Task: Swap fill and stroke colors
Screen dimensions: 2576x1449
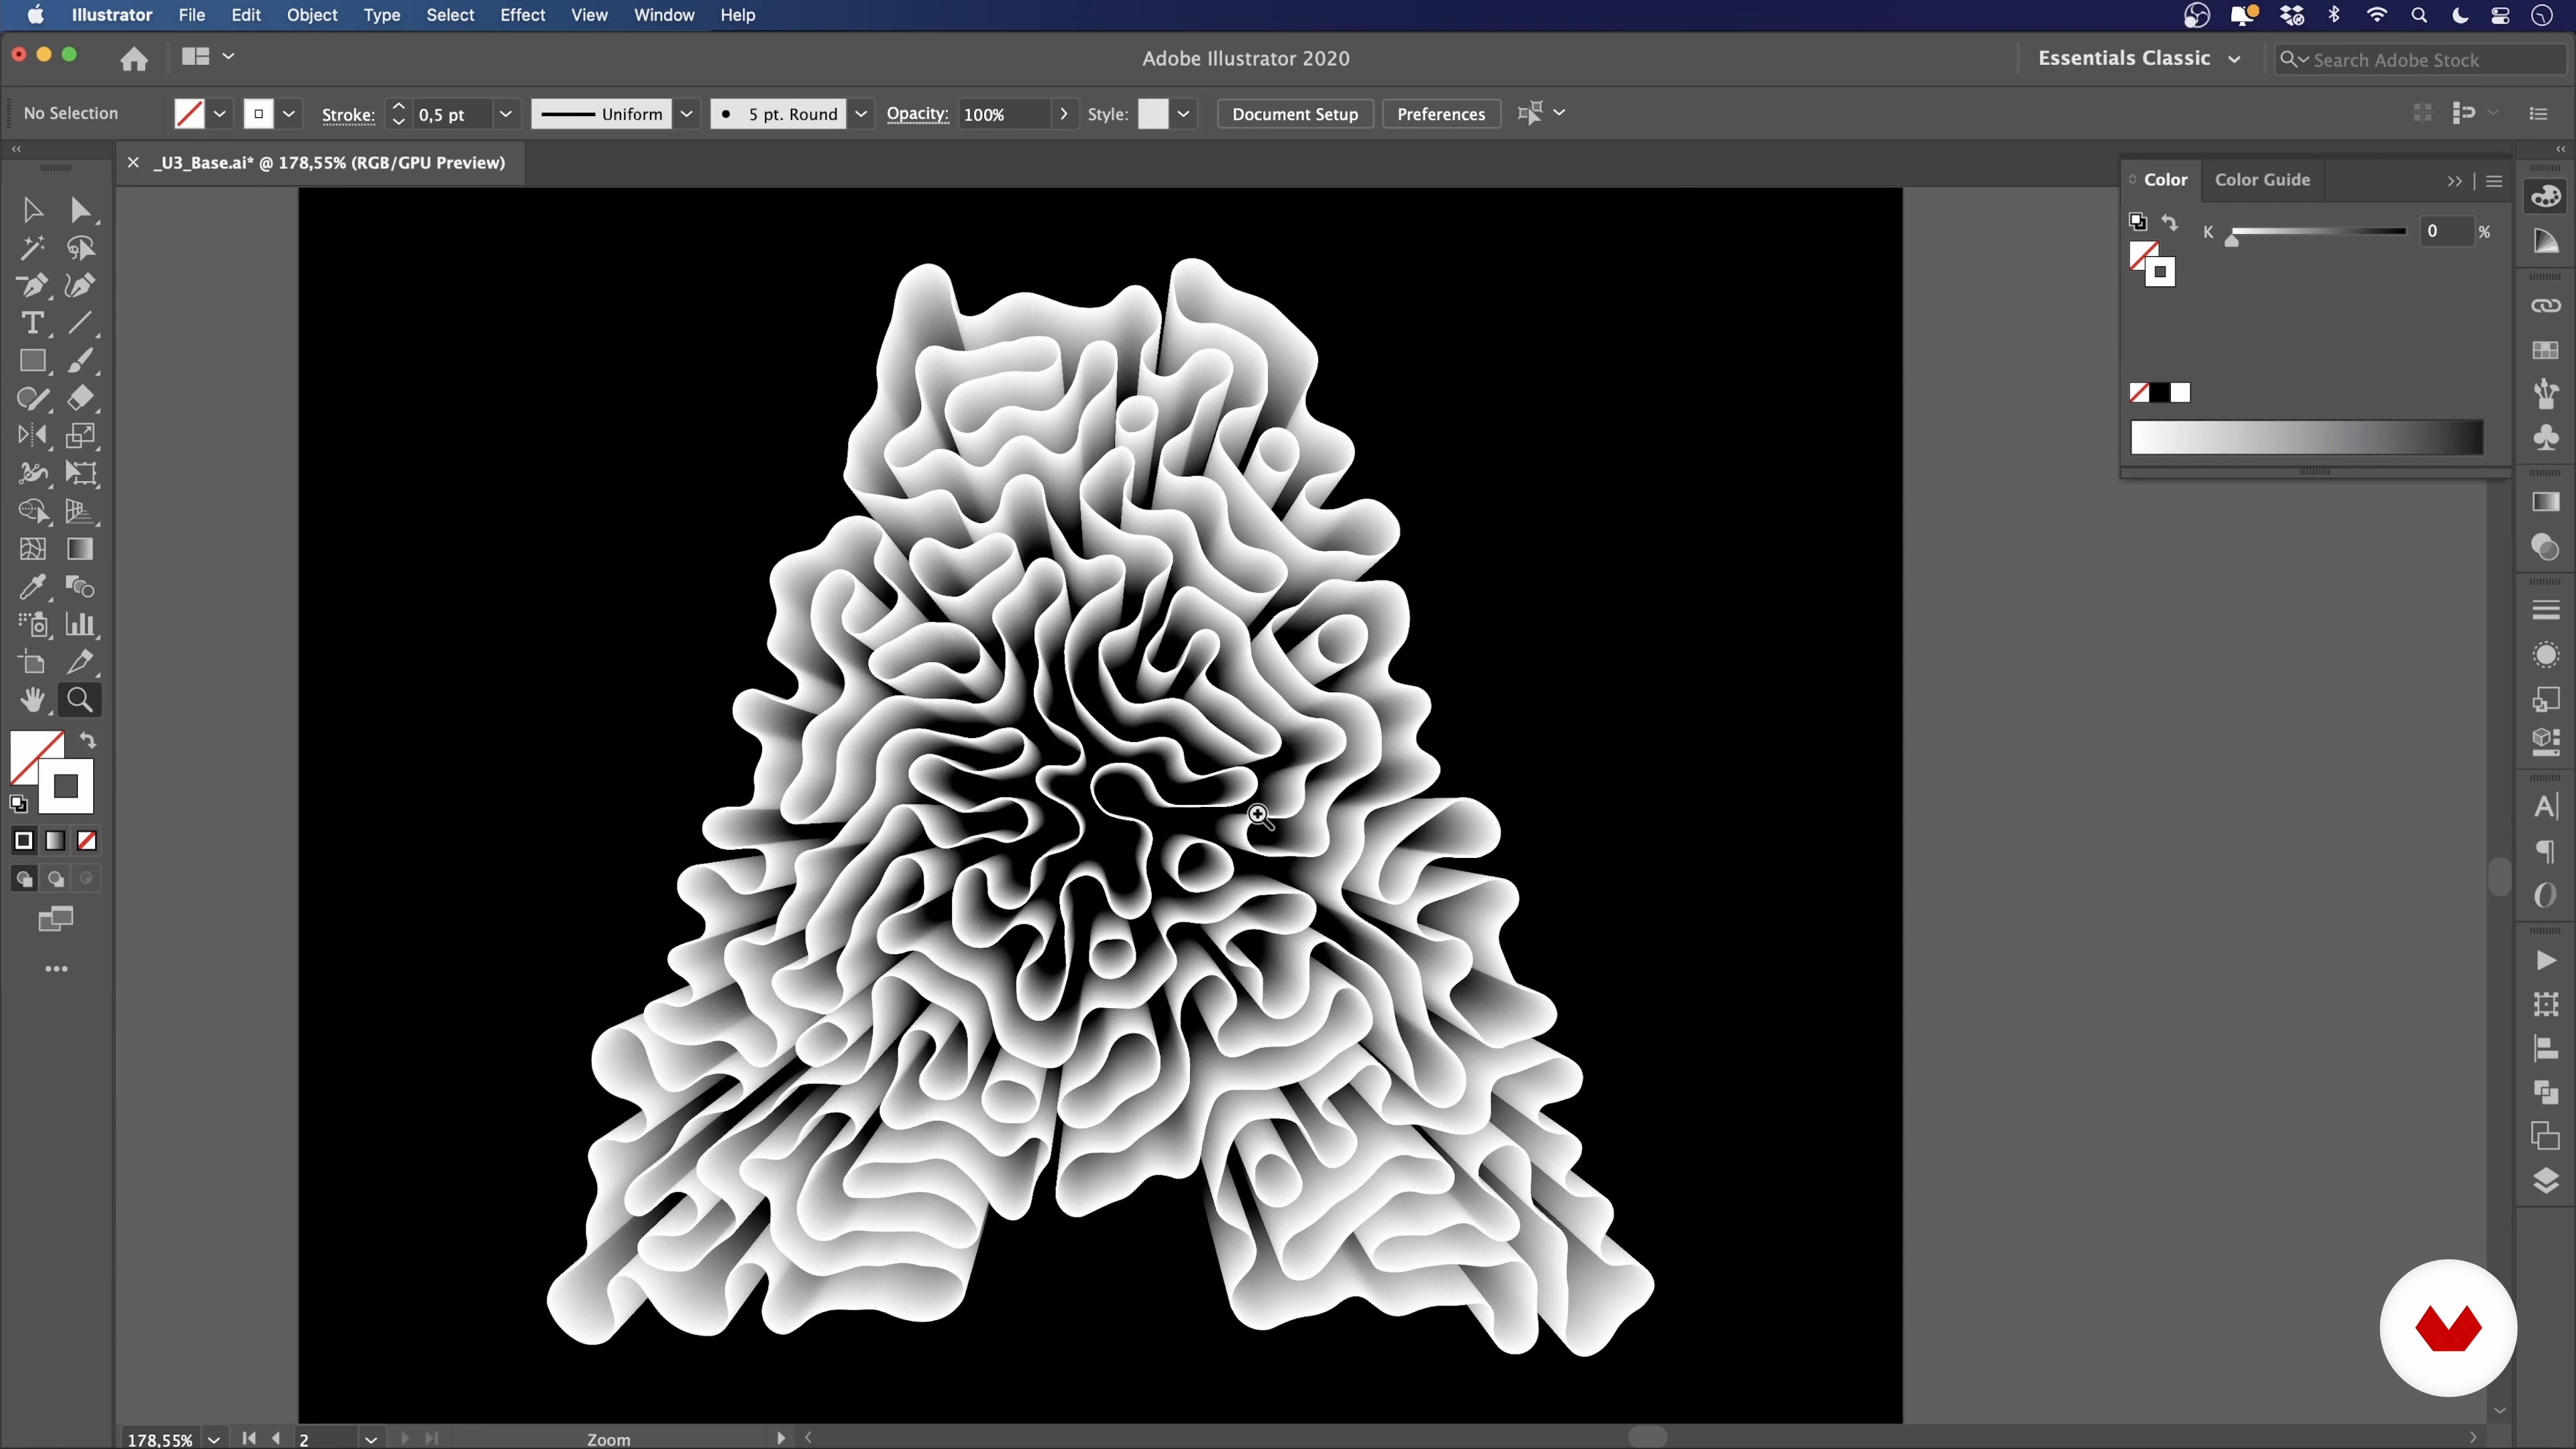Action: pyautogui.click(x=88, y=741)
